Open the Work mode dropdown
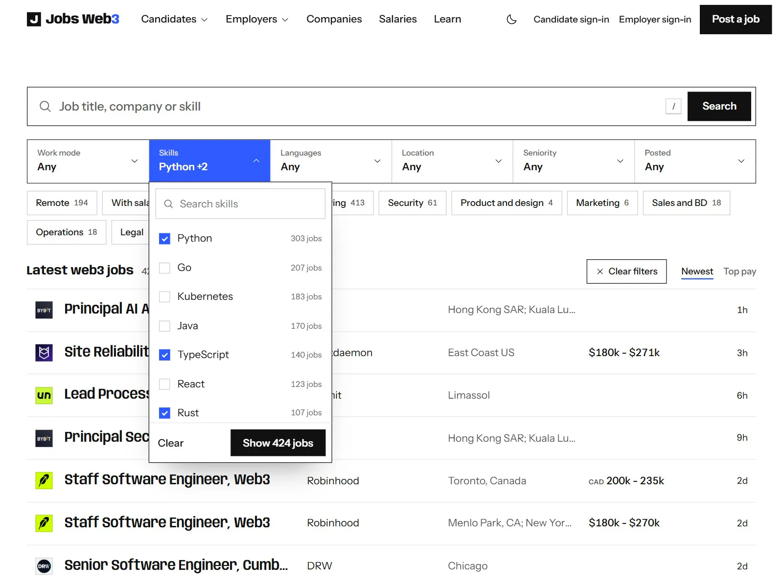 (88, 161)
